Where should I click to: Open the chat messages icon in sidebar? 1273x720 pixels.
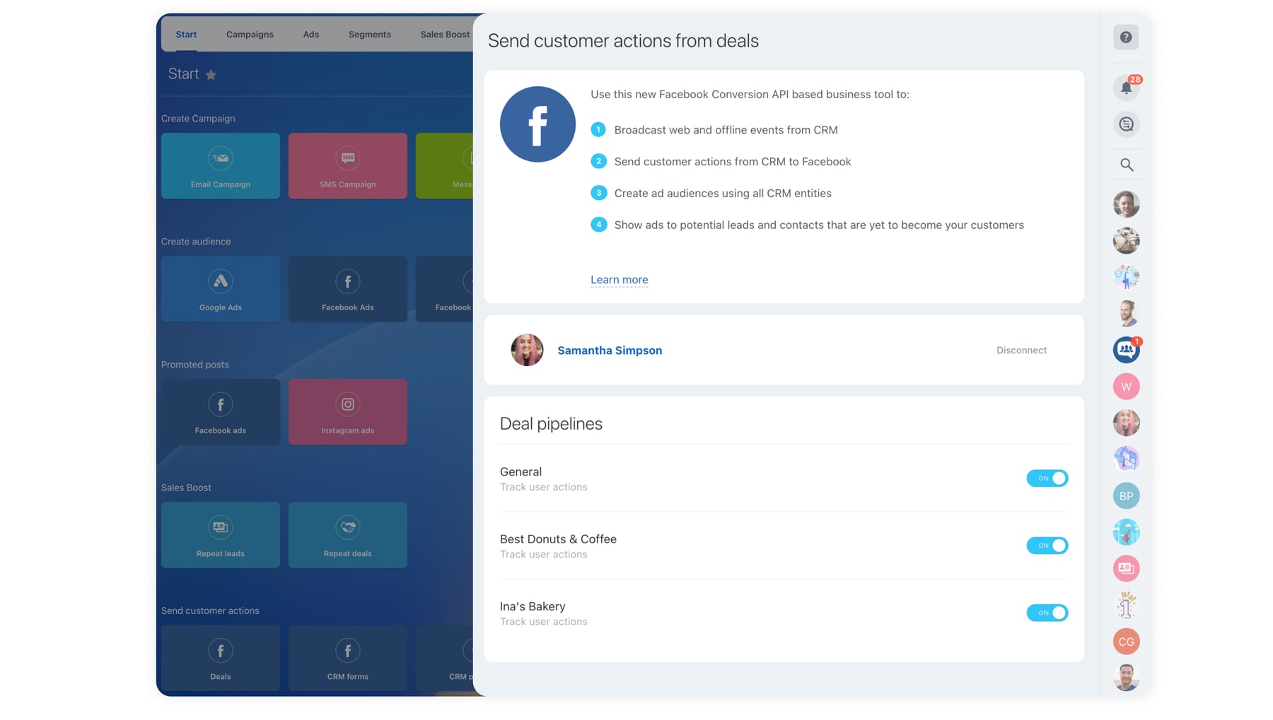1126,124
